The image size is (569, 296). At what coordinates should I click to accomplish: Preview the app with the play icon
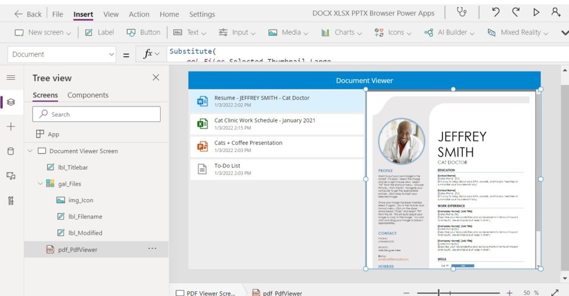pos(536,12)
